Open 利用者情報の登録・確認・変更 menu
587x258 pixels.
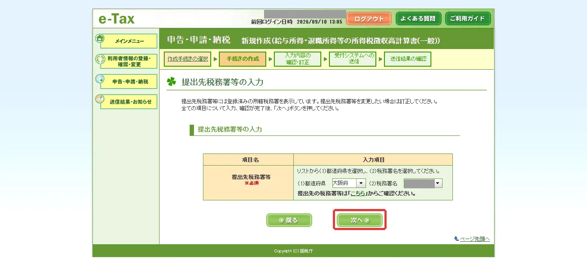[x=129, y=61]
